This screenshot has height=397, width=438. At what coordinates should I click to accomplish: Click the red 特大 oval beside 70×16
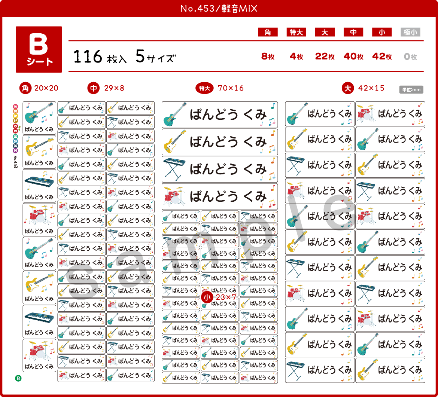204,88
